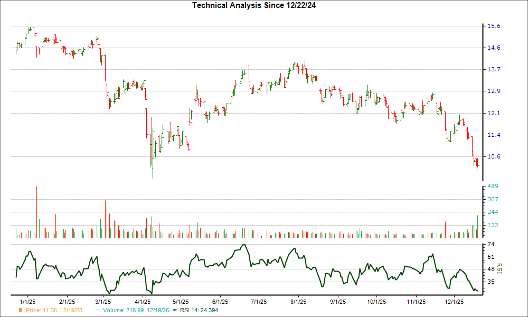The height and width of the screenshot is (317, 528).
Task: Click the Price value 11.36 link
Action: (51, 311)
